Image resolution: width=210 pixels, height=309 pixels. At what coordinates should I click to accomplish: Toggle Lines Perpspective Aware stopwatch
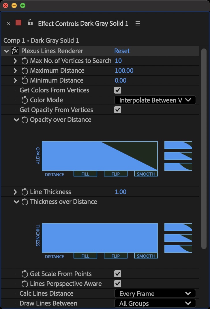coord(25,284)
